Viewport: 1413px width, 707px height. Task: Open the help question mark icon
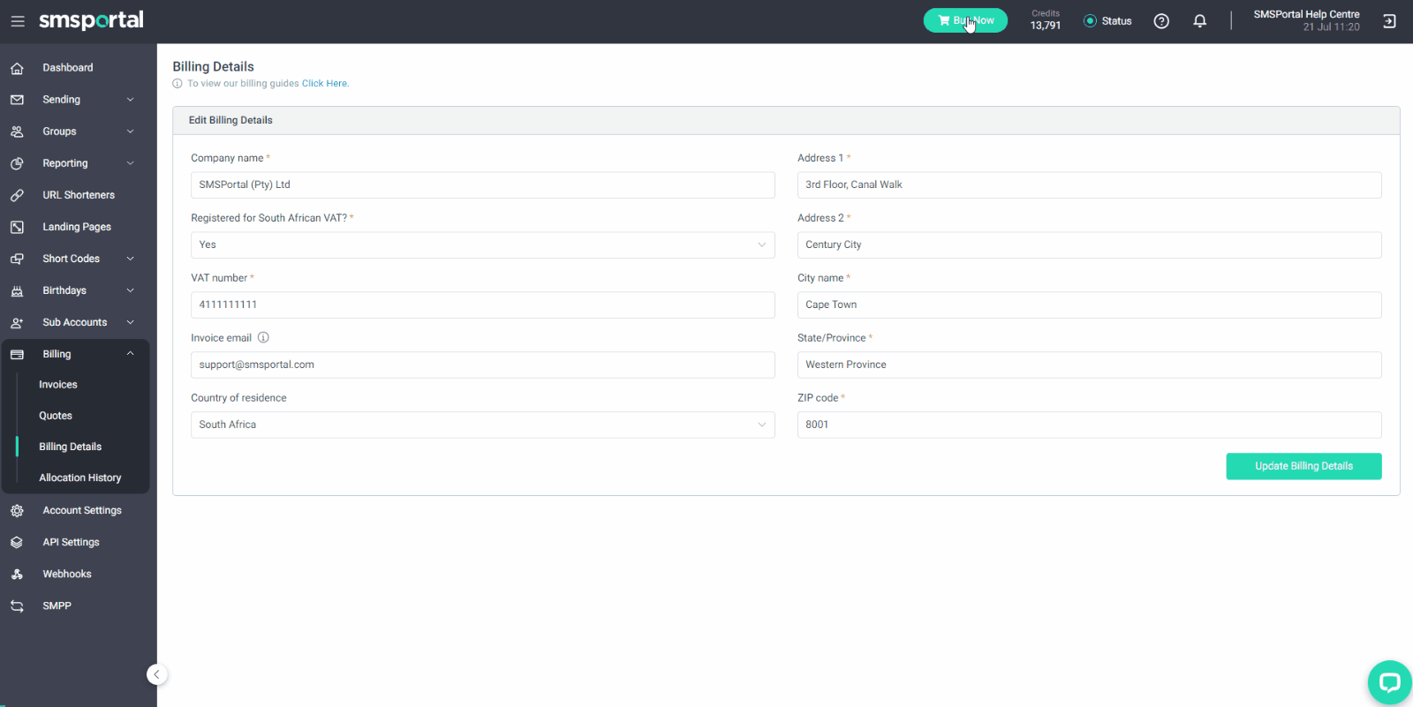pos(1161,21)
